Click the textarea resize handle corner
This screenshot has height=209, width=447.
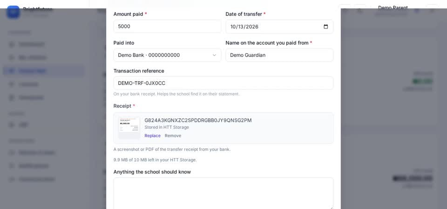pyautogui.click(x=331, y=208)
